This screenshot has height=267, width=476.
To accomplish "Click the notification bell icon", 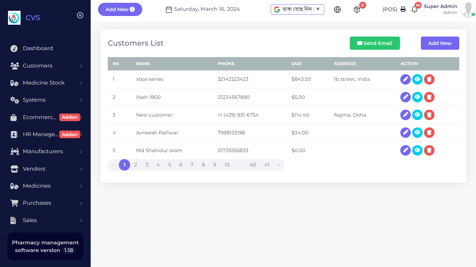I will 414,10.
